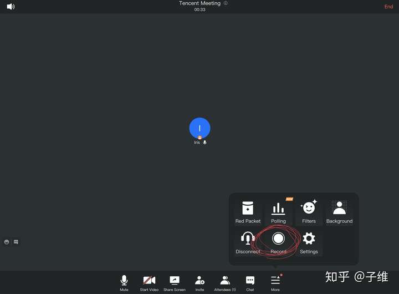Mute the microphone in bottom toolbar
Image resolution: width=399 pixels, height=294 pixels.
coord(124,283)
